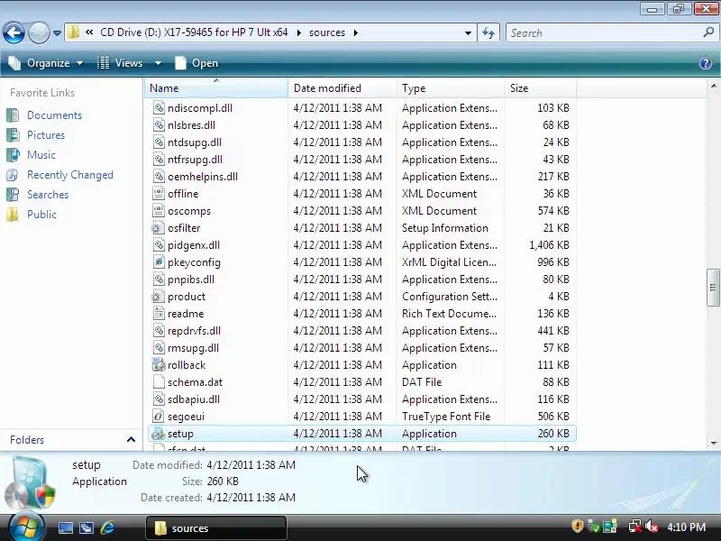Image resolution: width=721 pixels, height=541 pixels.
Task: Expand the arrow after the CD Drive breadcrumb
Action: (299, 33)
